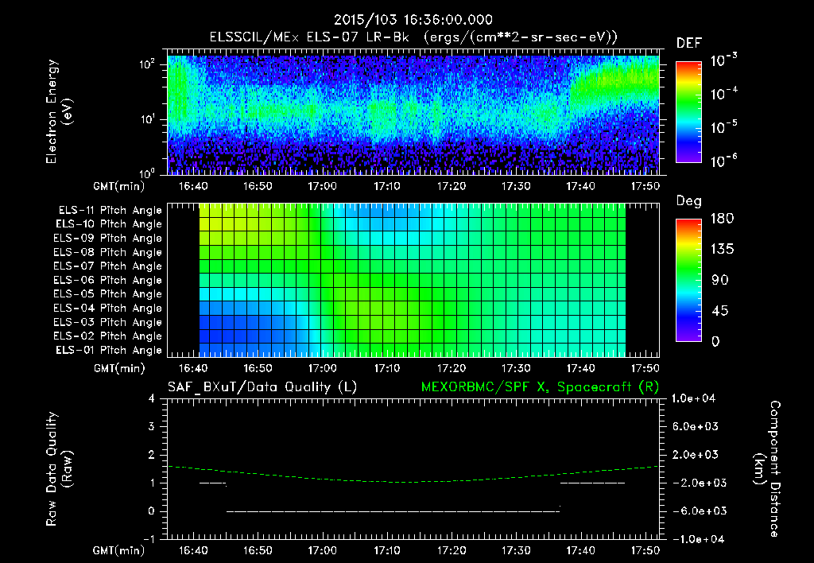The height and width of the screenshot is (563, 814).
Task: Click the "Electron Energy (eV)" axis label
Action: (x=59, y=111)
